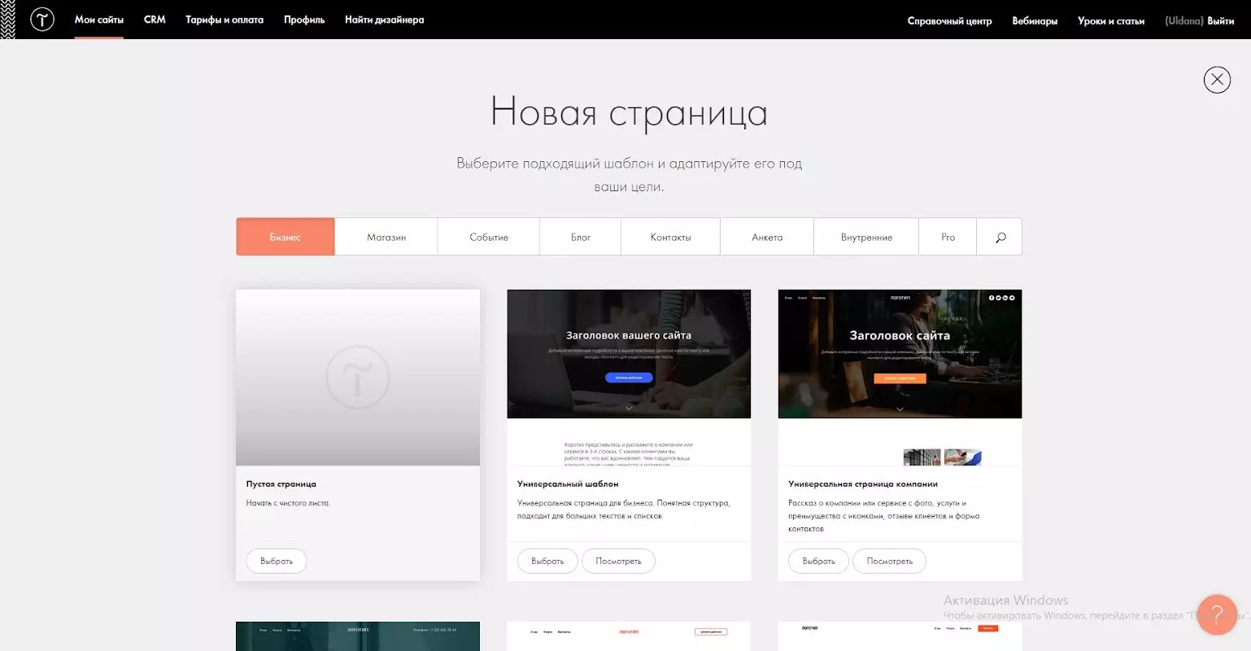Click the chevron arrow in Заголовок сайта preview
This screenshot has width=1251, height=651.
click(x=900, y=409)
